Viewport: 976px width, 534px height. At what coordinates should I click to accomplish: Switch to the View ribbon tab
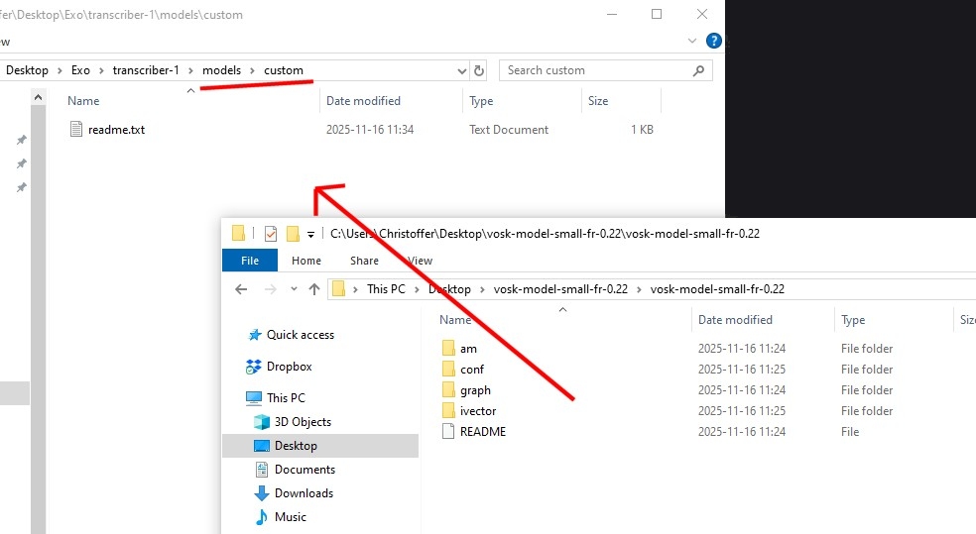click(420, 261)
